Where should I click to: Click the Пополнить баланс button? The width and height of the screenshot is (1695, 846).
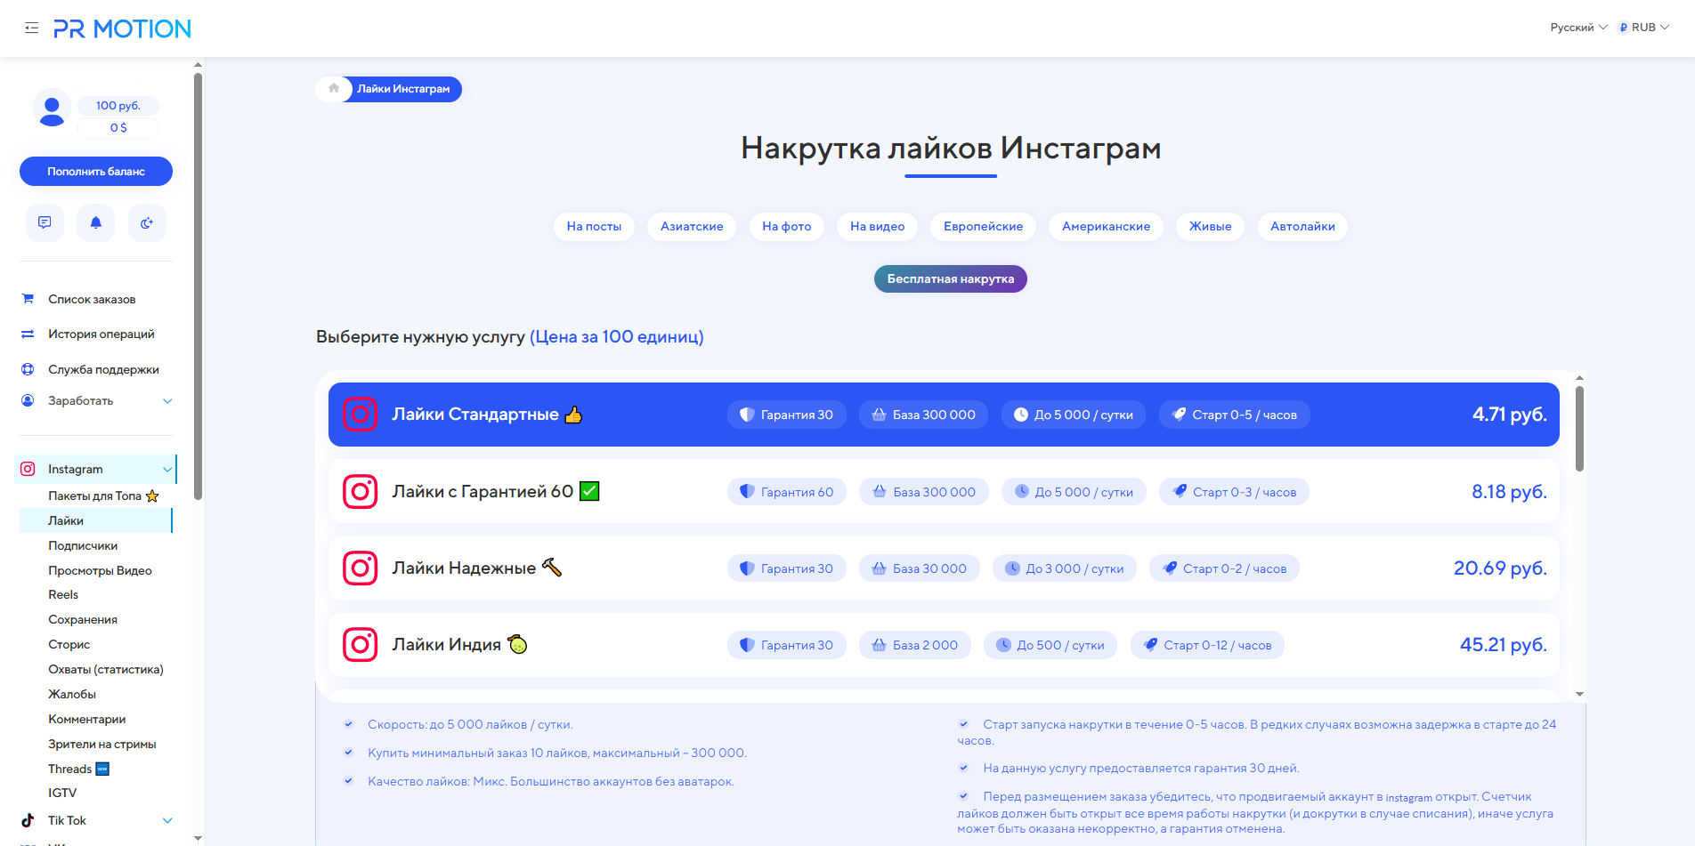click(x=96, y=172)
